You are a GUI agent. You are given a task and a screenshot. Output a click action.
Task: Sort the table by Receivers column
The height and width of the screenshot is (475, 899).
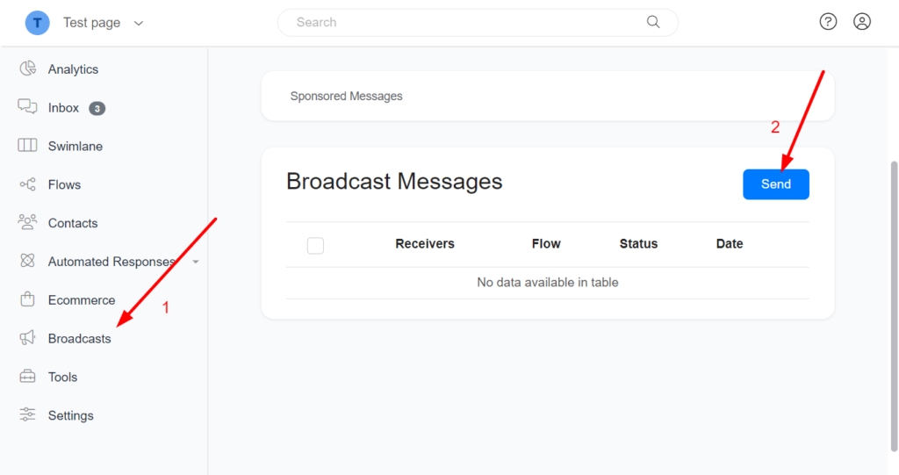[425, 244]
